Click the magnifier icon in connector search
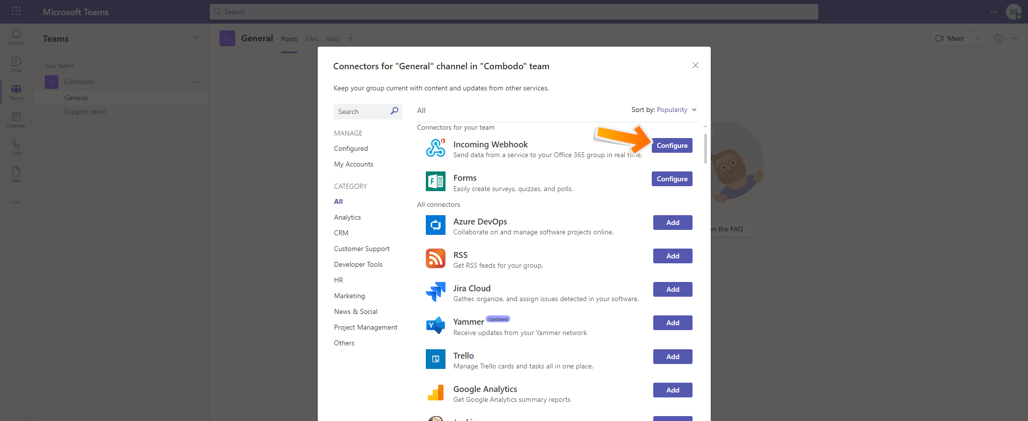 (x=394, y=111)
